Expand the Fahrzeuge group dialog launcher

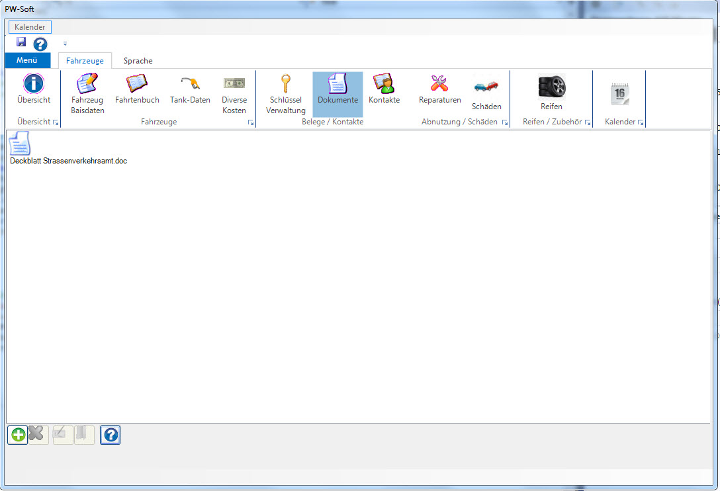click(x=251, y=123)
